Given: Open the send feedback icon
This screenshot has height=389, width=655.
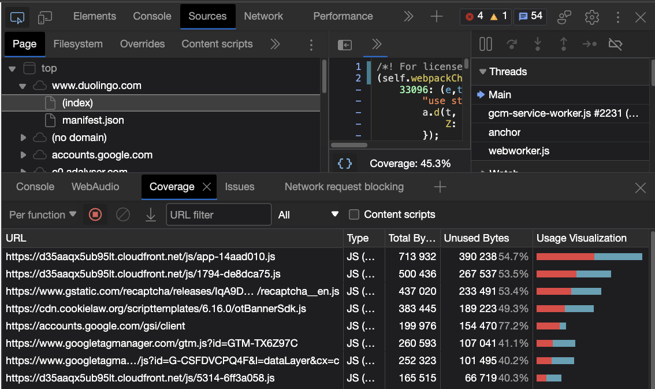Looking at the screenshot, I should pyautogui.click(x=564, y=17).
